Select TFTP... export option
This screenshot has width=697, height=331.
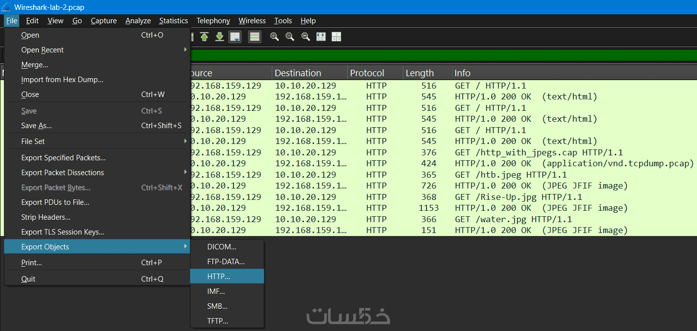[227, 321]
